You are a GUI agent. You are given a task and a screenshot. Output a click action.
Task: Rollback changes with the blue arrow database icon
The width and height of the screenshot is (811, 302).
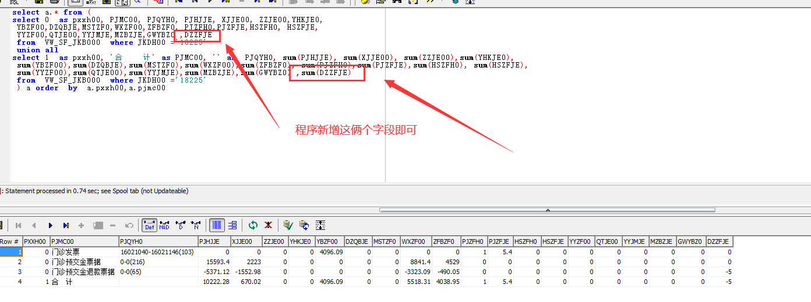[x=304, y=225]
